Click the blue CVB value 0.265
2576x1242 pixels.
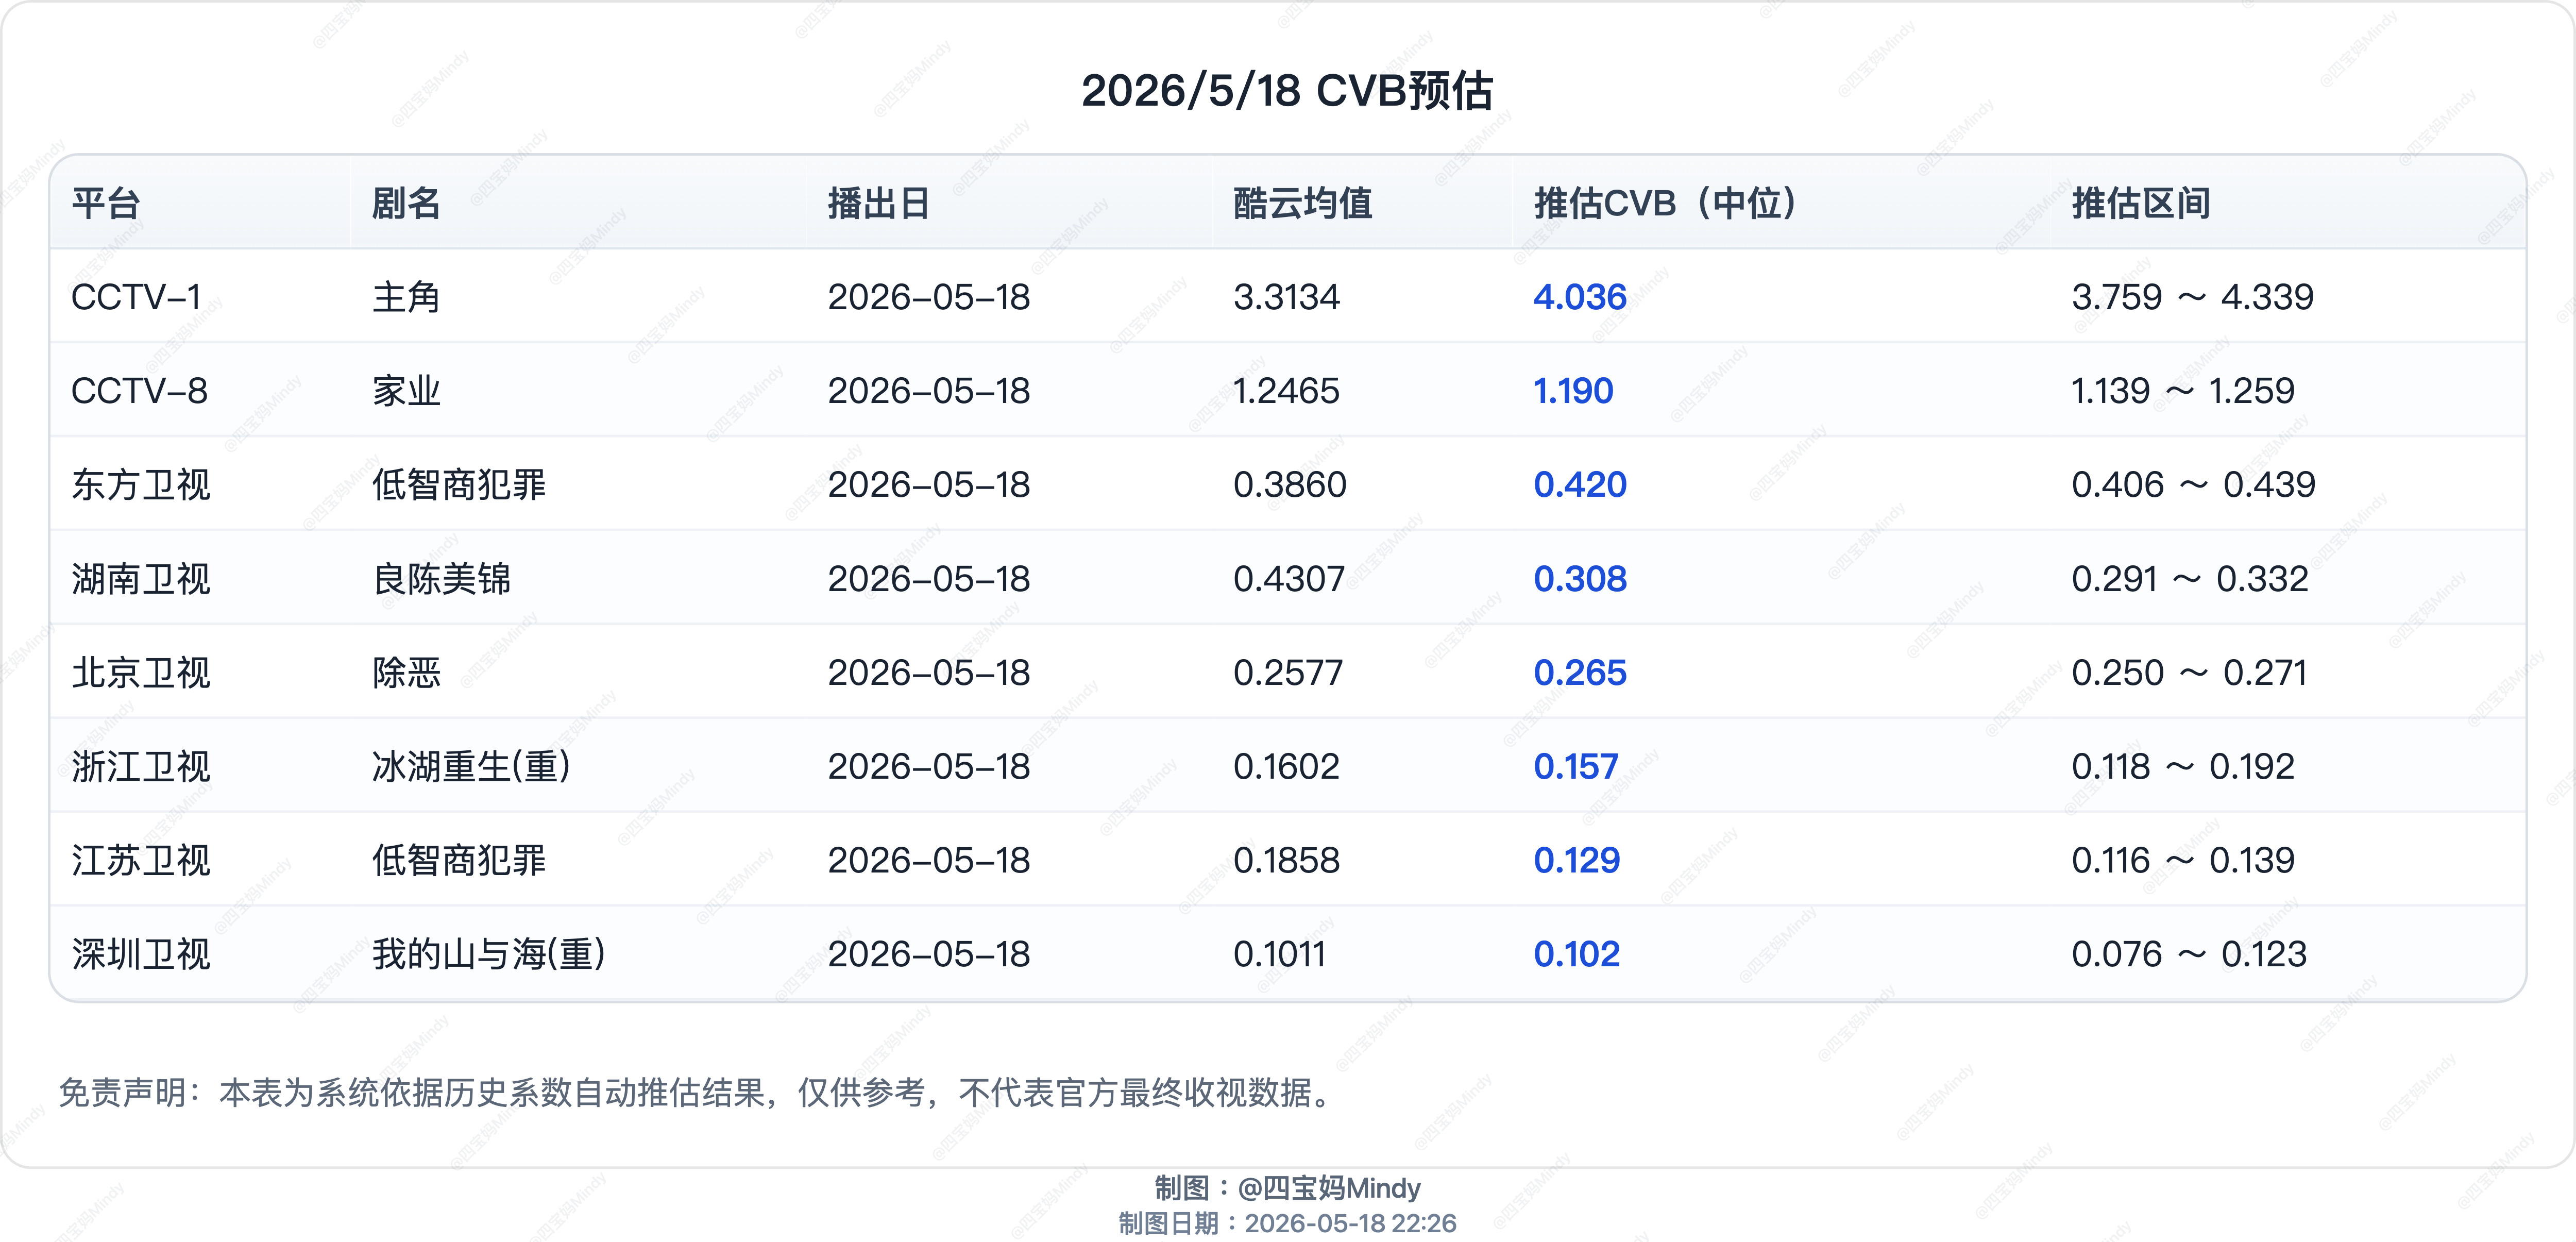[1580, 673]
